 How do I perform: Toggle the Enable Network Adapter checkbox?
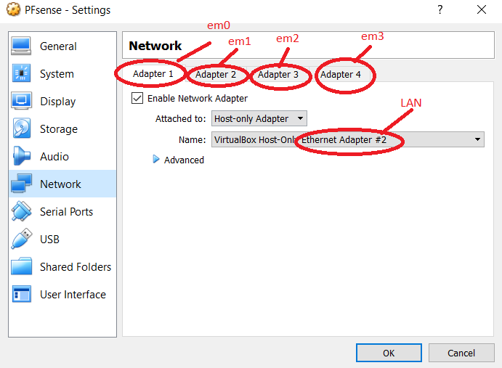tap(137, 98)
